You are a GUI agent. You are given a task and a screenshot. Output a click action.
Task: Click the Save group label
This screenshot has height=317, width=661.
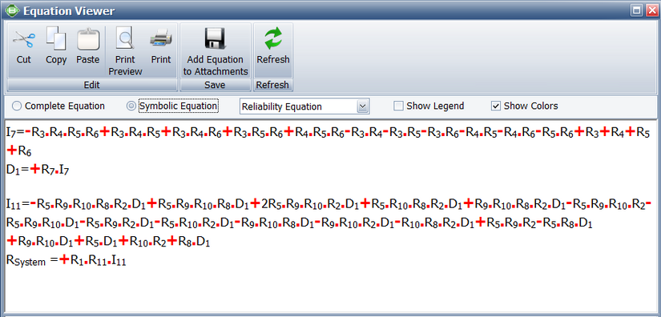[x=215, y=85]
